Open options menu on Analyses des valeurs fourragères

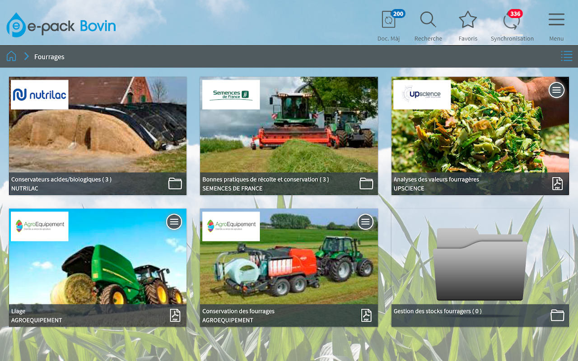tap(556, 90)
